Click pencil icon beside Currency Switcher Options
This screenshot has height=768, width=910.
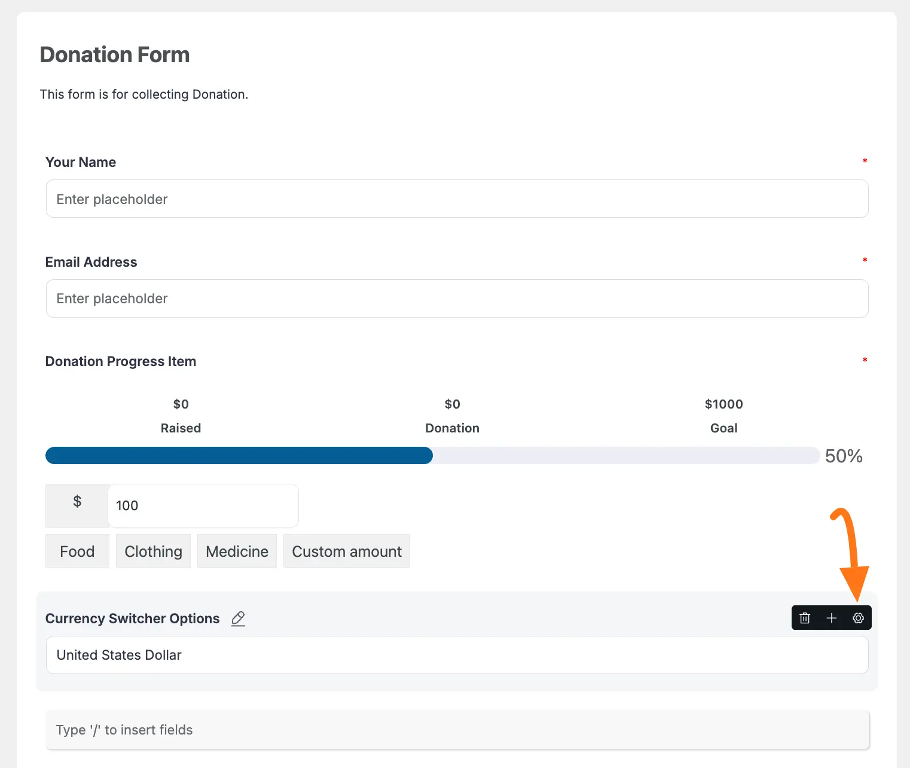click(x=238, y=618)
